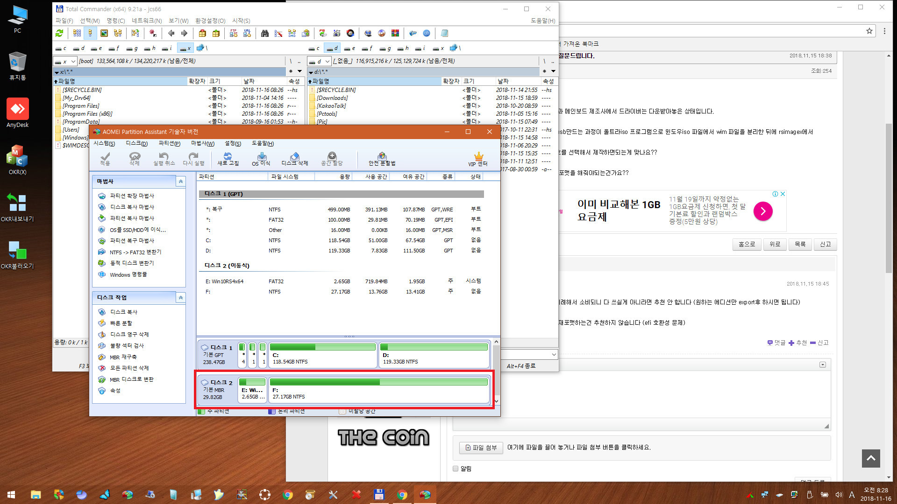This screenshot has height=504, width=897.
Task: Select drive x button in left Total Commander panel
Action: coord(185,48)
